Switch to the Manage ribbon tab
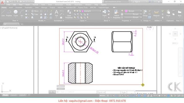184x103 pixels. (44, 8)
